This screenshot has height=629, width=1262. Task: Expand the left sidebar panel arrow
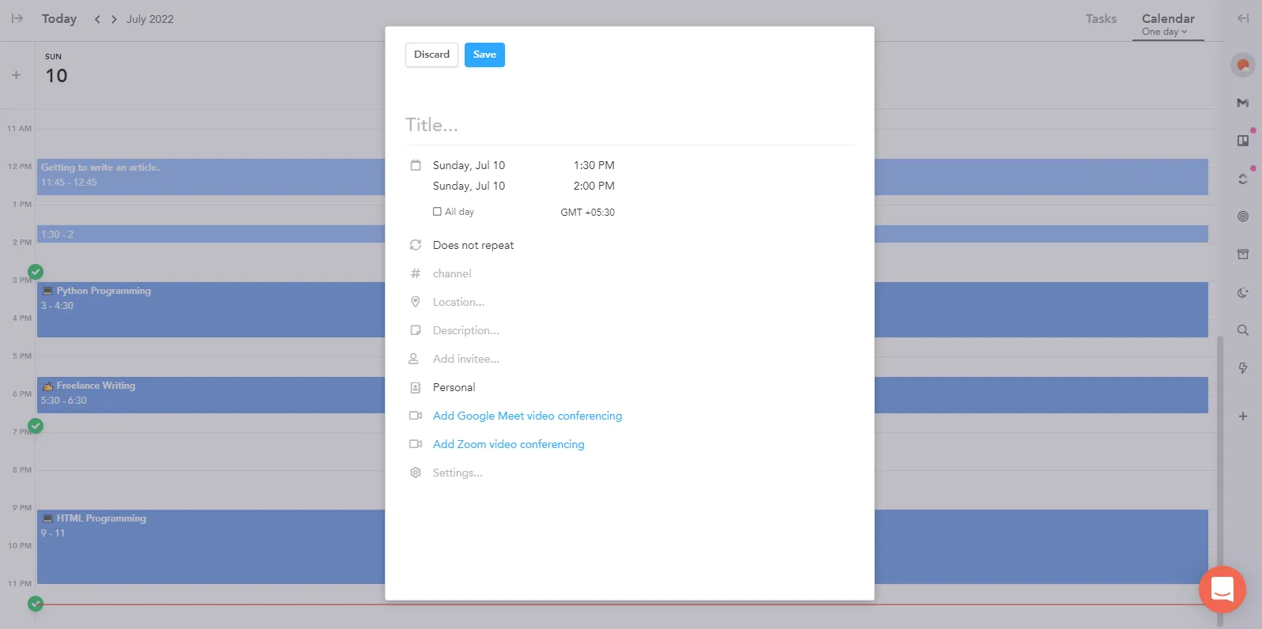17,18
